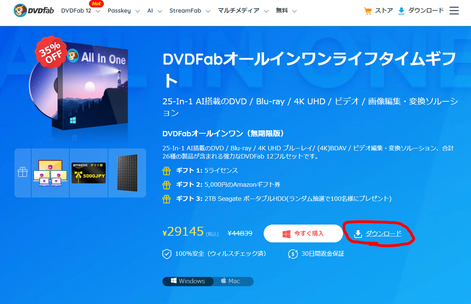Click the crossed-out ¥44839 price
This screenshot has height=304, width=471.
(x=240, y=233)
